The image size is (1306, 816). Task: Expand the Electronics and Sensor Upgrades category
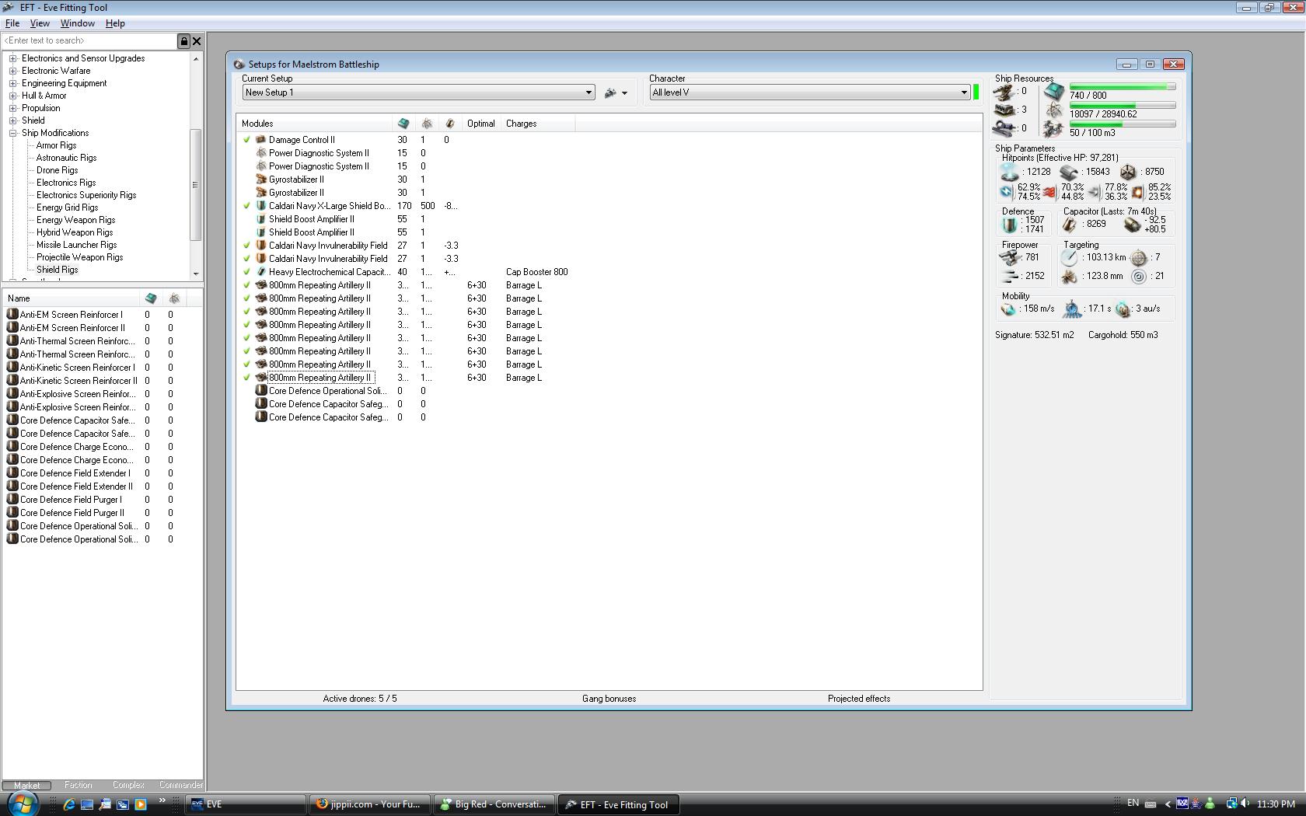[x=13, y=58]
